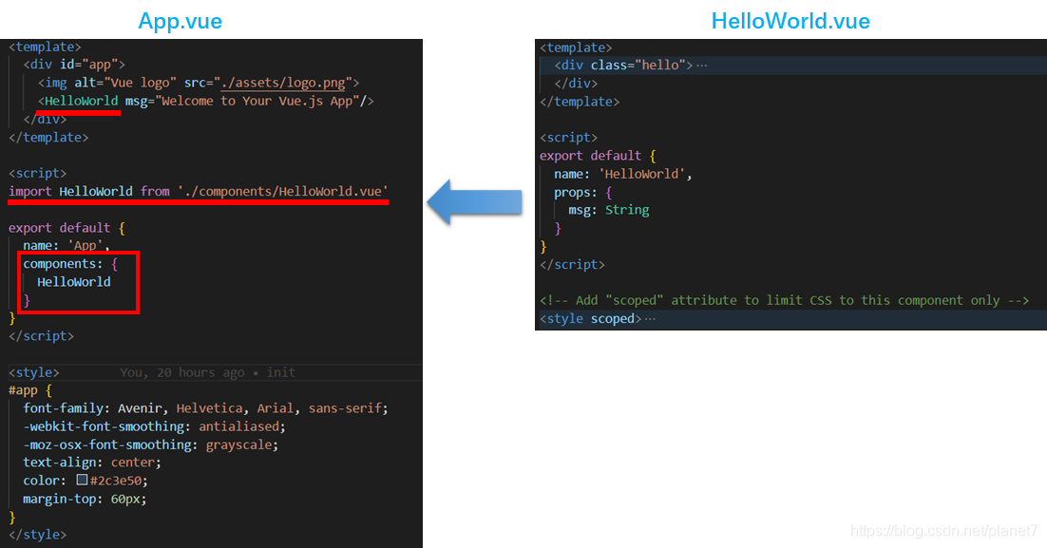Screen dimensions: 1047x548
Task: Open './components/HelloWorld.vue' import path link
Action: pyautogui.click(x=283, y=192)
